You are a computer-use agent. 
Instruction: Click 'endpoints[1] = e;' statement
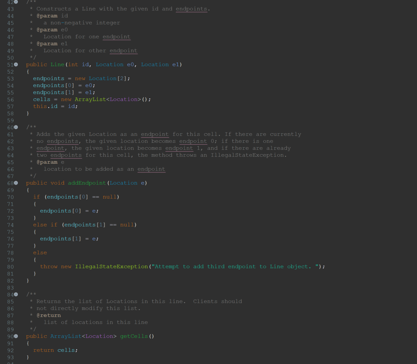click(x=69, y=239)
